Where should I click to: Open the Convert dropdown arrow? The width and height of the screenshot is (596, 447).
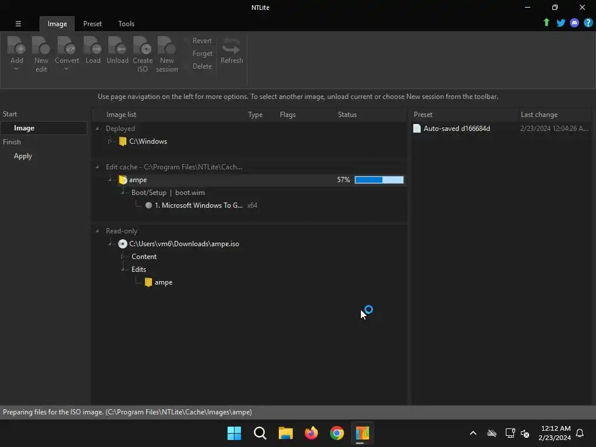66,69
